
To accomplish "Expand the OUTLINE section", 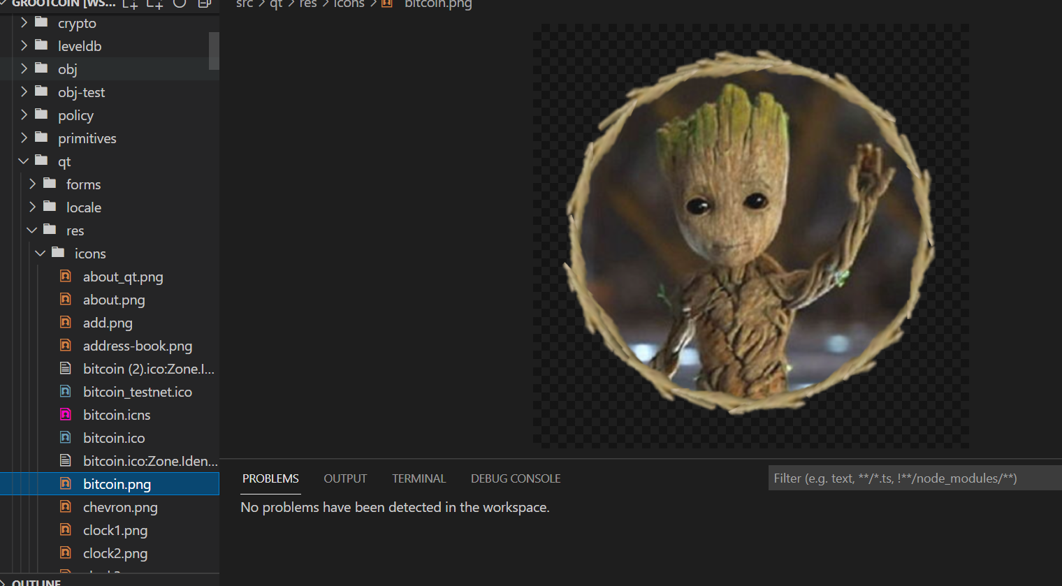I will coord(36,582).
